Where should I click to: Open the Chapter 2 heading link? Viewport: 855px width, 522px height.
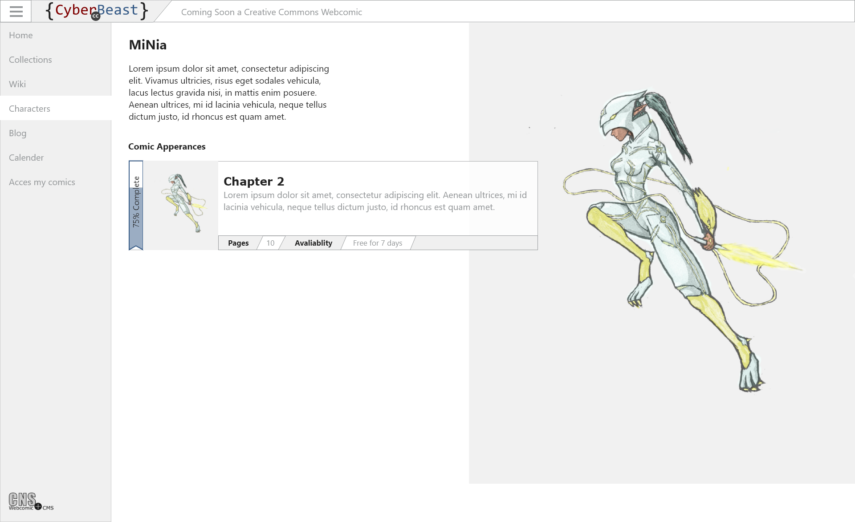(254, 181)
